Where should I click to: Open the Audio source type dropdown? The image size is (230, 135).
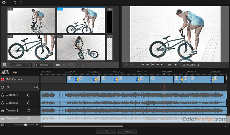[x=19, y=65]
